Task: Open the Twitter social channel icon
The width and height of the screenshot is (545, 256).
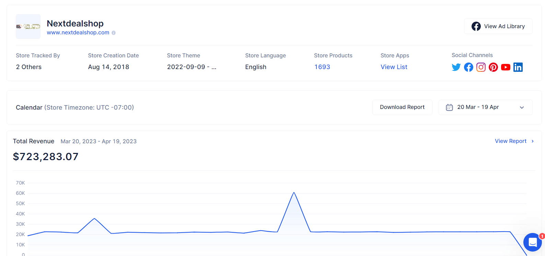Action: point(456,67)
